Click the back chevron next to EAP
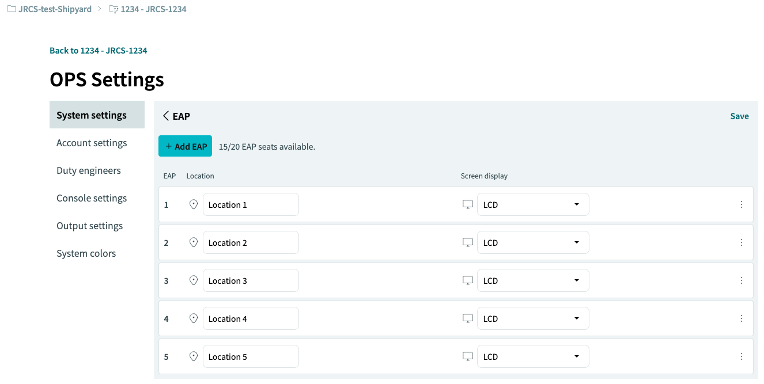The width and height of the screenshot is (764, 384). (x=166, y=116)
